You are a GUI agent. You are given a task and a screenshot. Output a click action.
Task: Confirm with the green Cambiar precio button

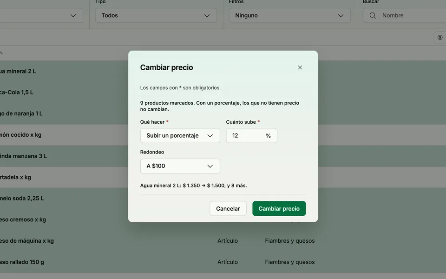[x=279, y=208]
